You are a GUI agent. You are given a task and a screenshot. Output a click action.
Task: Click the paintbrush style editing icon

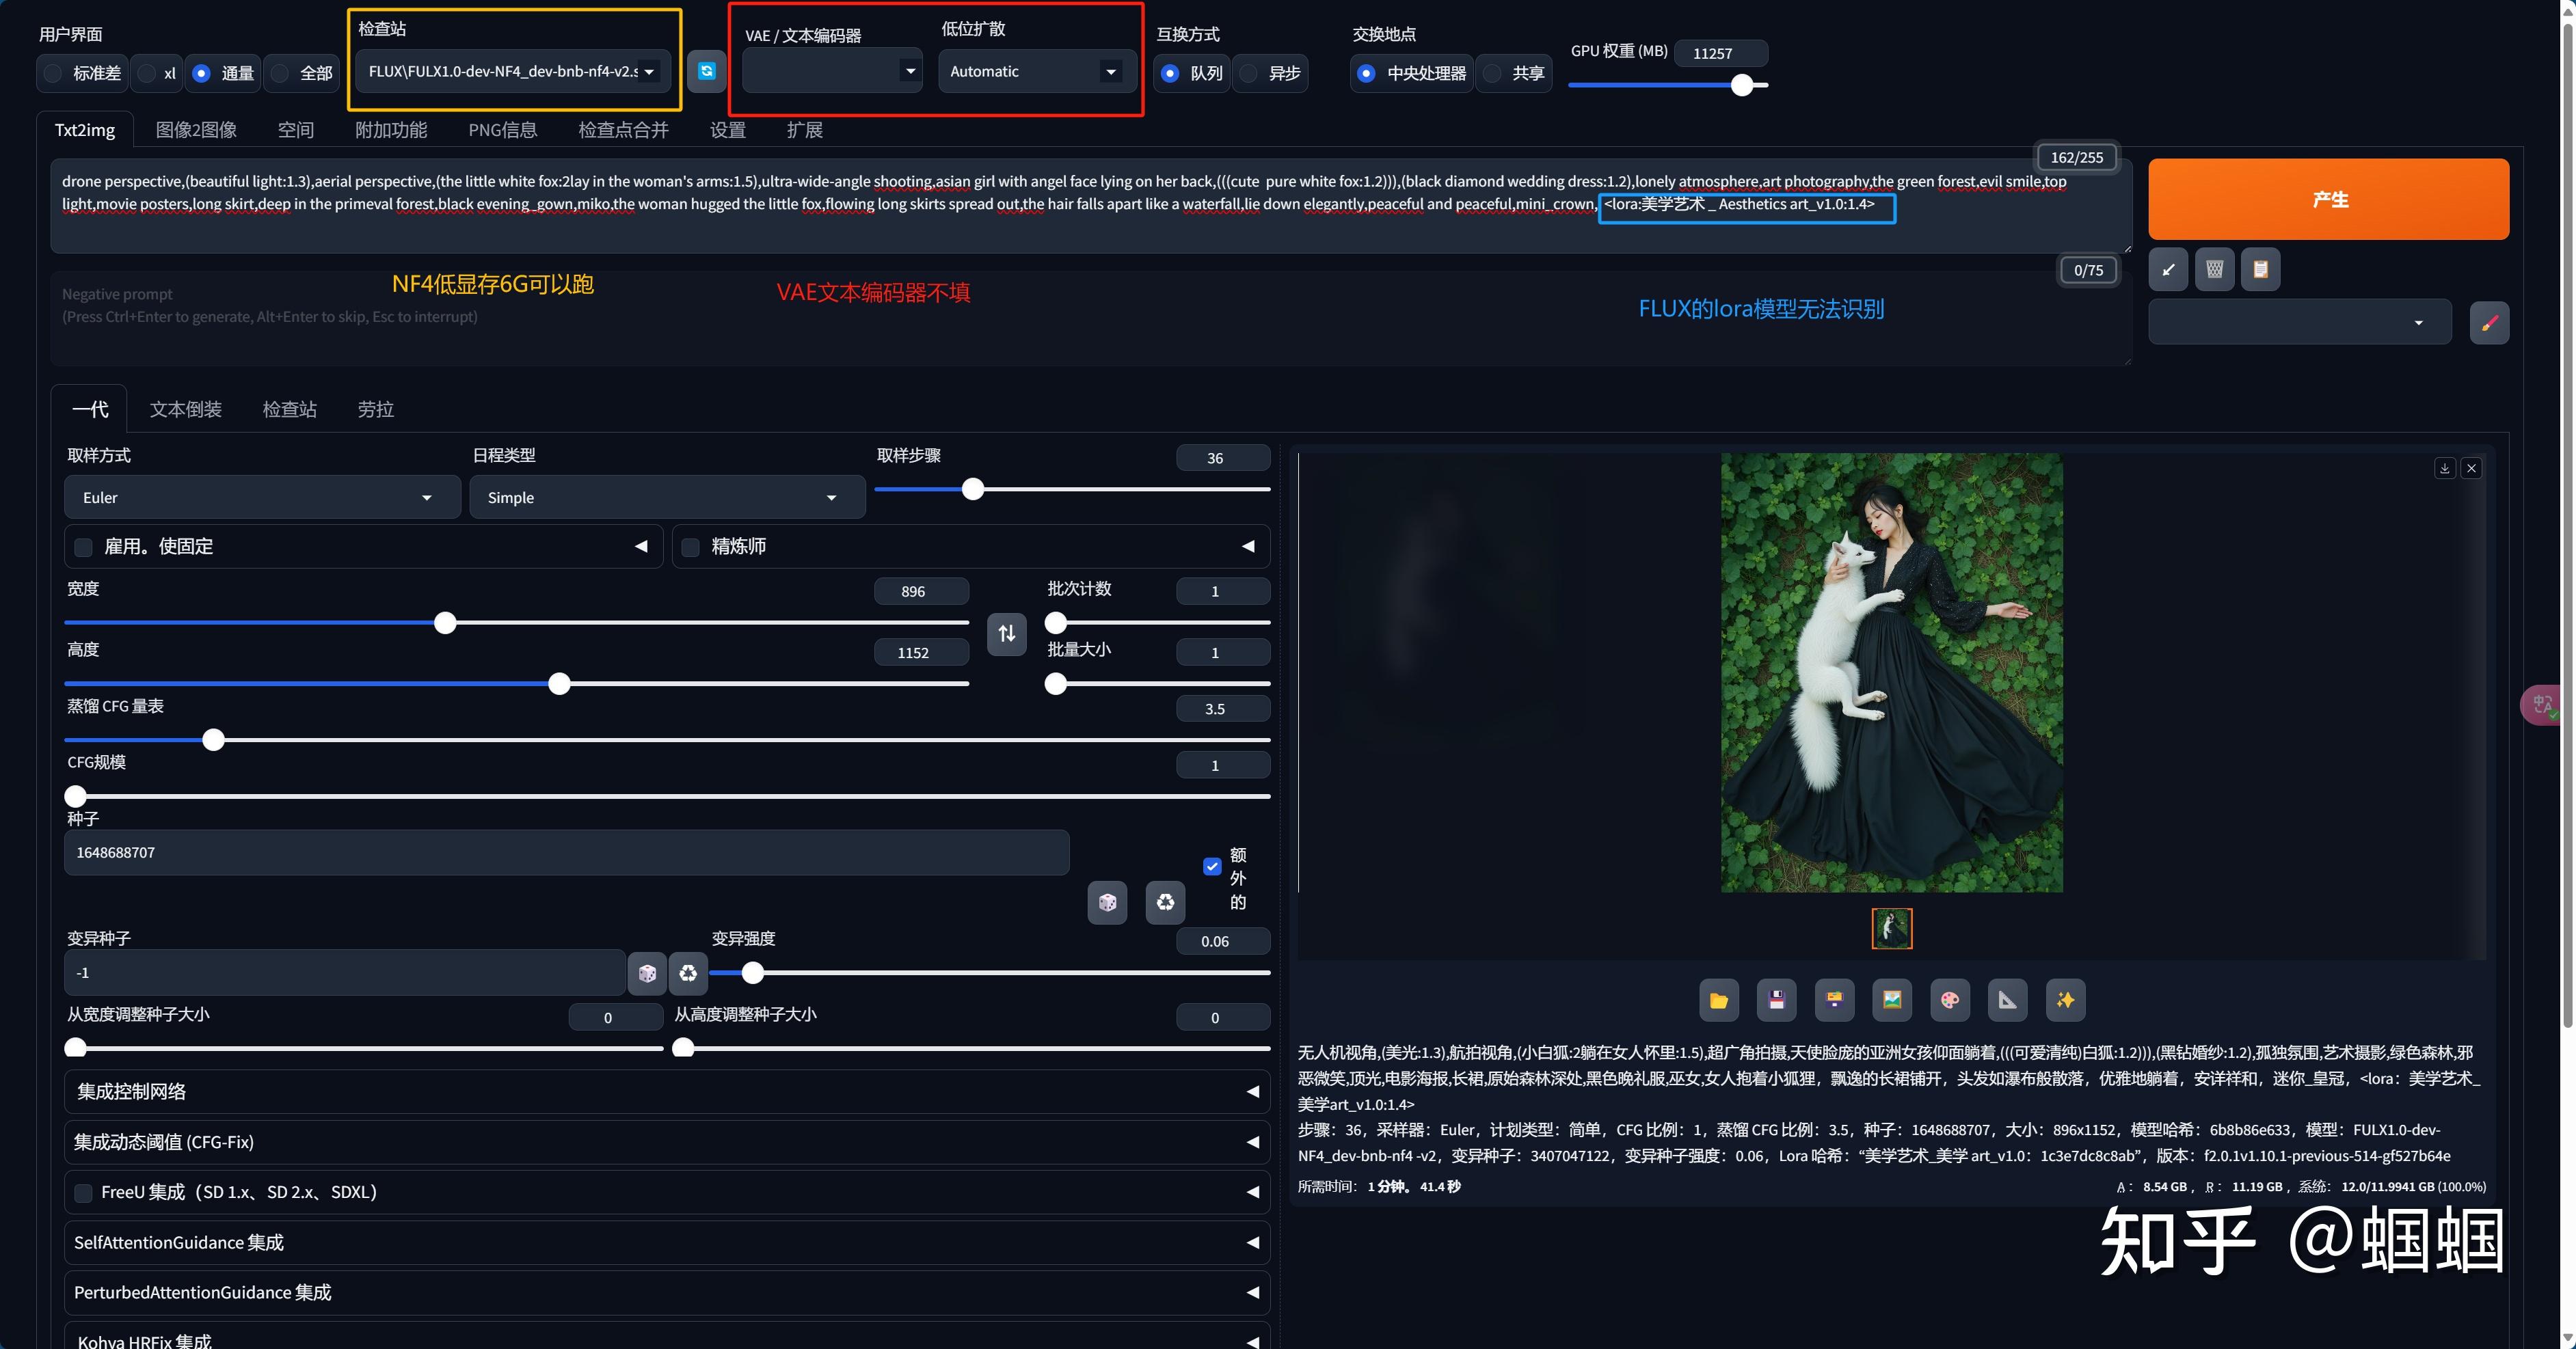pos(2490,322)
